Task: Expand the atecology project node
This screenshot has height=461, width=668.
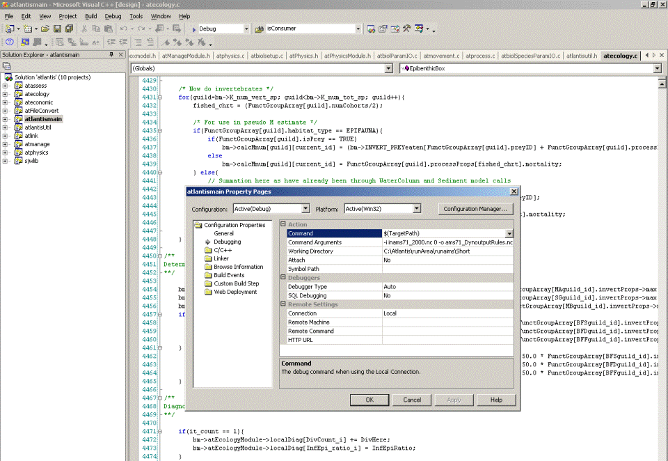Action: (5, 94)
